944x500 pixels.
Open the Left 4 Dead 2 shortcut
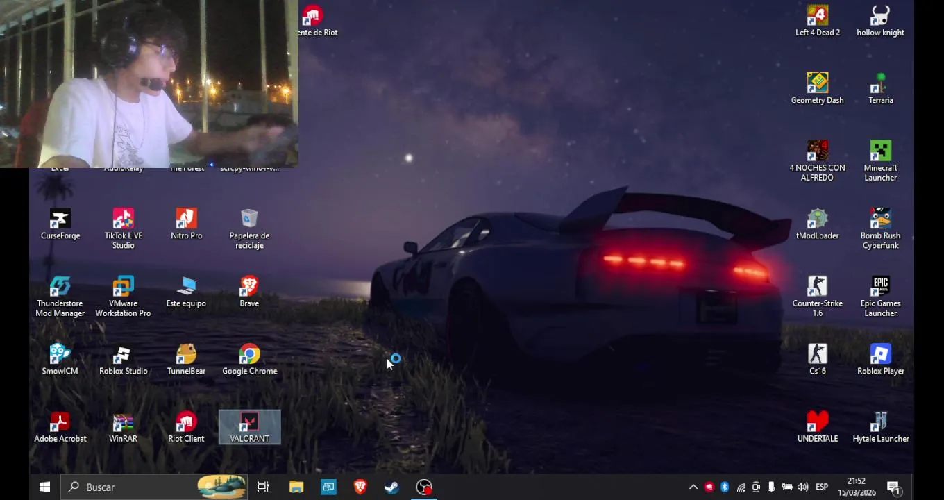[x=818, y=20]
